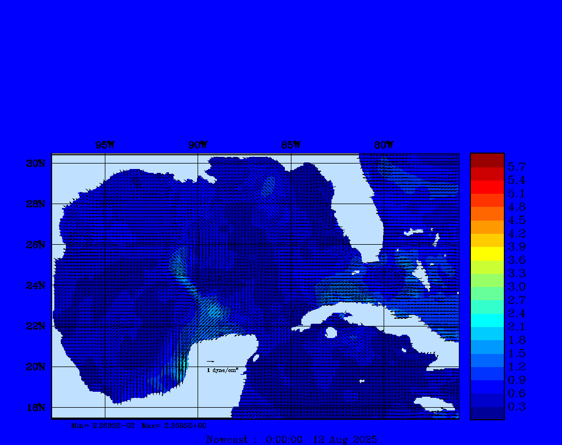Click the dark red swatch atop the color scale
The height and width of the screenshot is (445, 562).
tap(487, 160)
